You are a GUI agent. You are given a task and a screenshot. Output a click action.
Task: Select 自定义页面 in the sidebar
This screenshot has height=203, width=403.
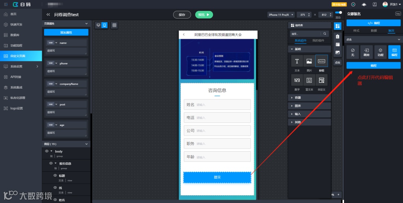tap(21, 56)
